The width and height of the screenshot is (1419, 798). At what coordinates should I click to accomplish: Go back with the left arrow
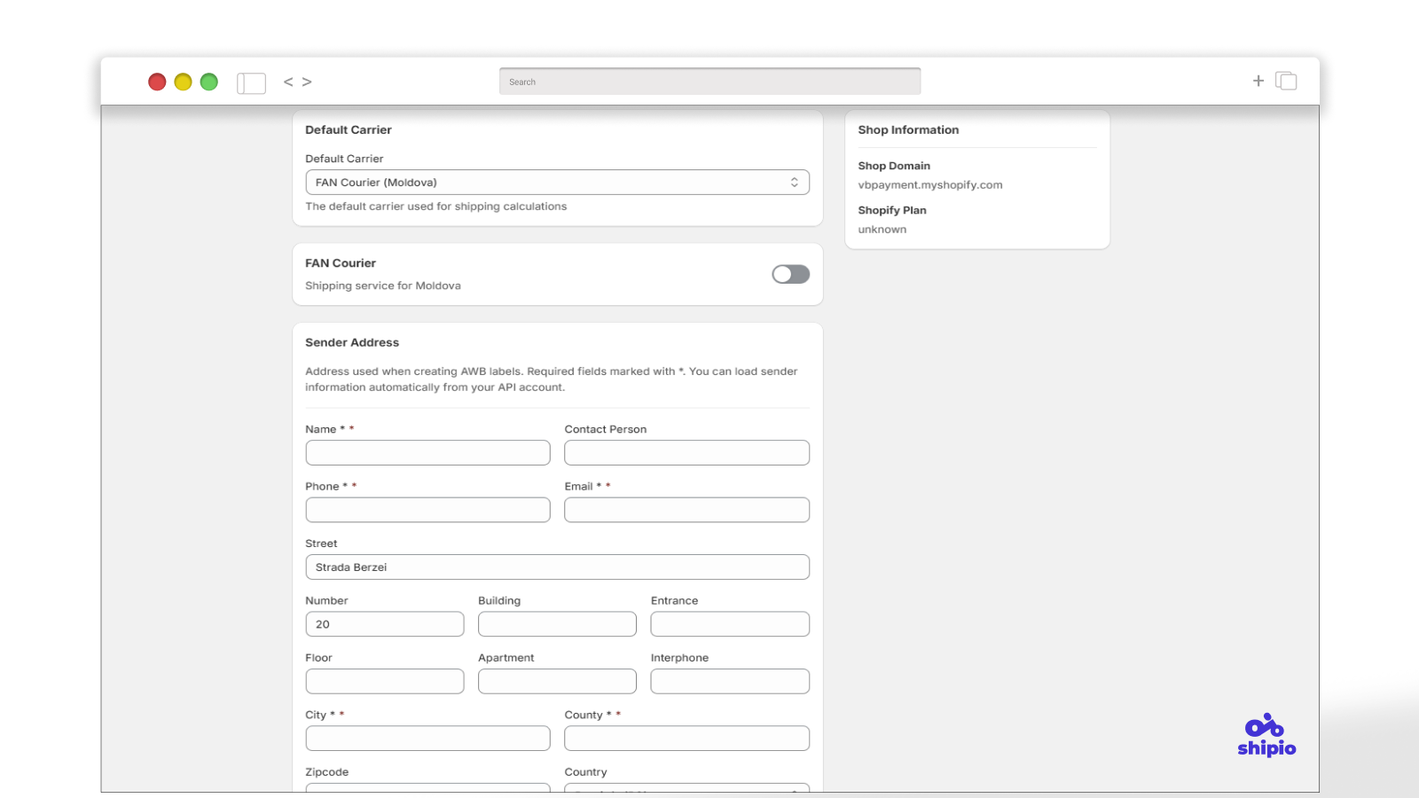288,82
